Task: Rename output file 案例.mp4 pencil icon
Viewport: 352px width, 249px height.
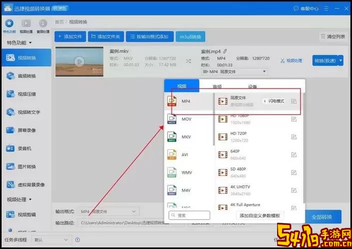Action: [225, 51]
